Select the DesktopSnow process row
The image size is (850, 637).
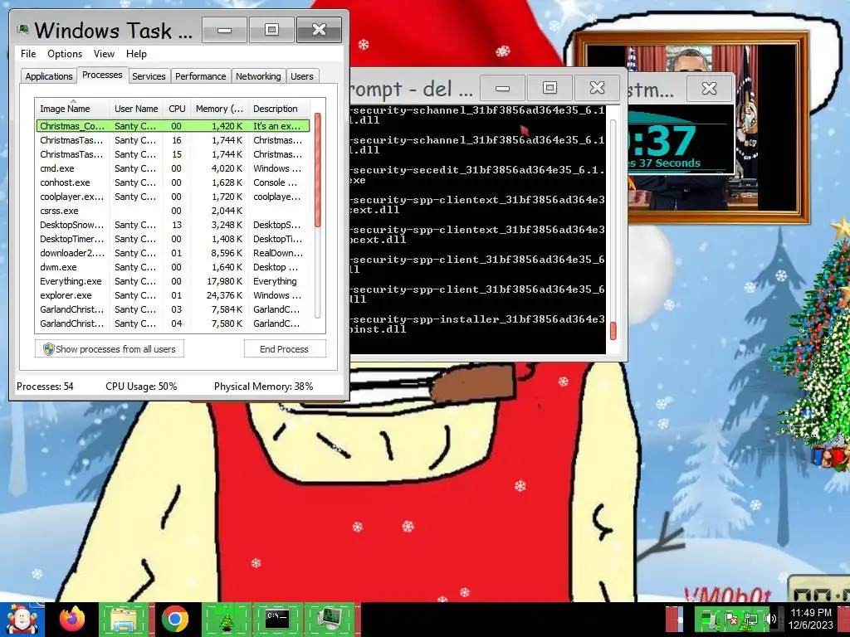(x=173, y=225)
